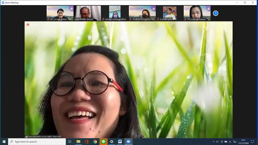The image size is (258, 145).
Task: Show next participants with blue arrow button
Action: [216, 13]
